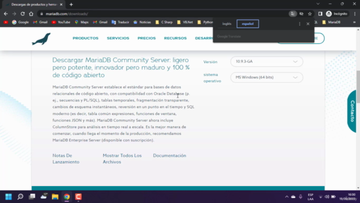Open taskbar Search
360x203 pixels.
click(x=20, y=197)
